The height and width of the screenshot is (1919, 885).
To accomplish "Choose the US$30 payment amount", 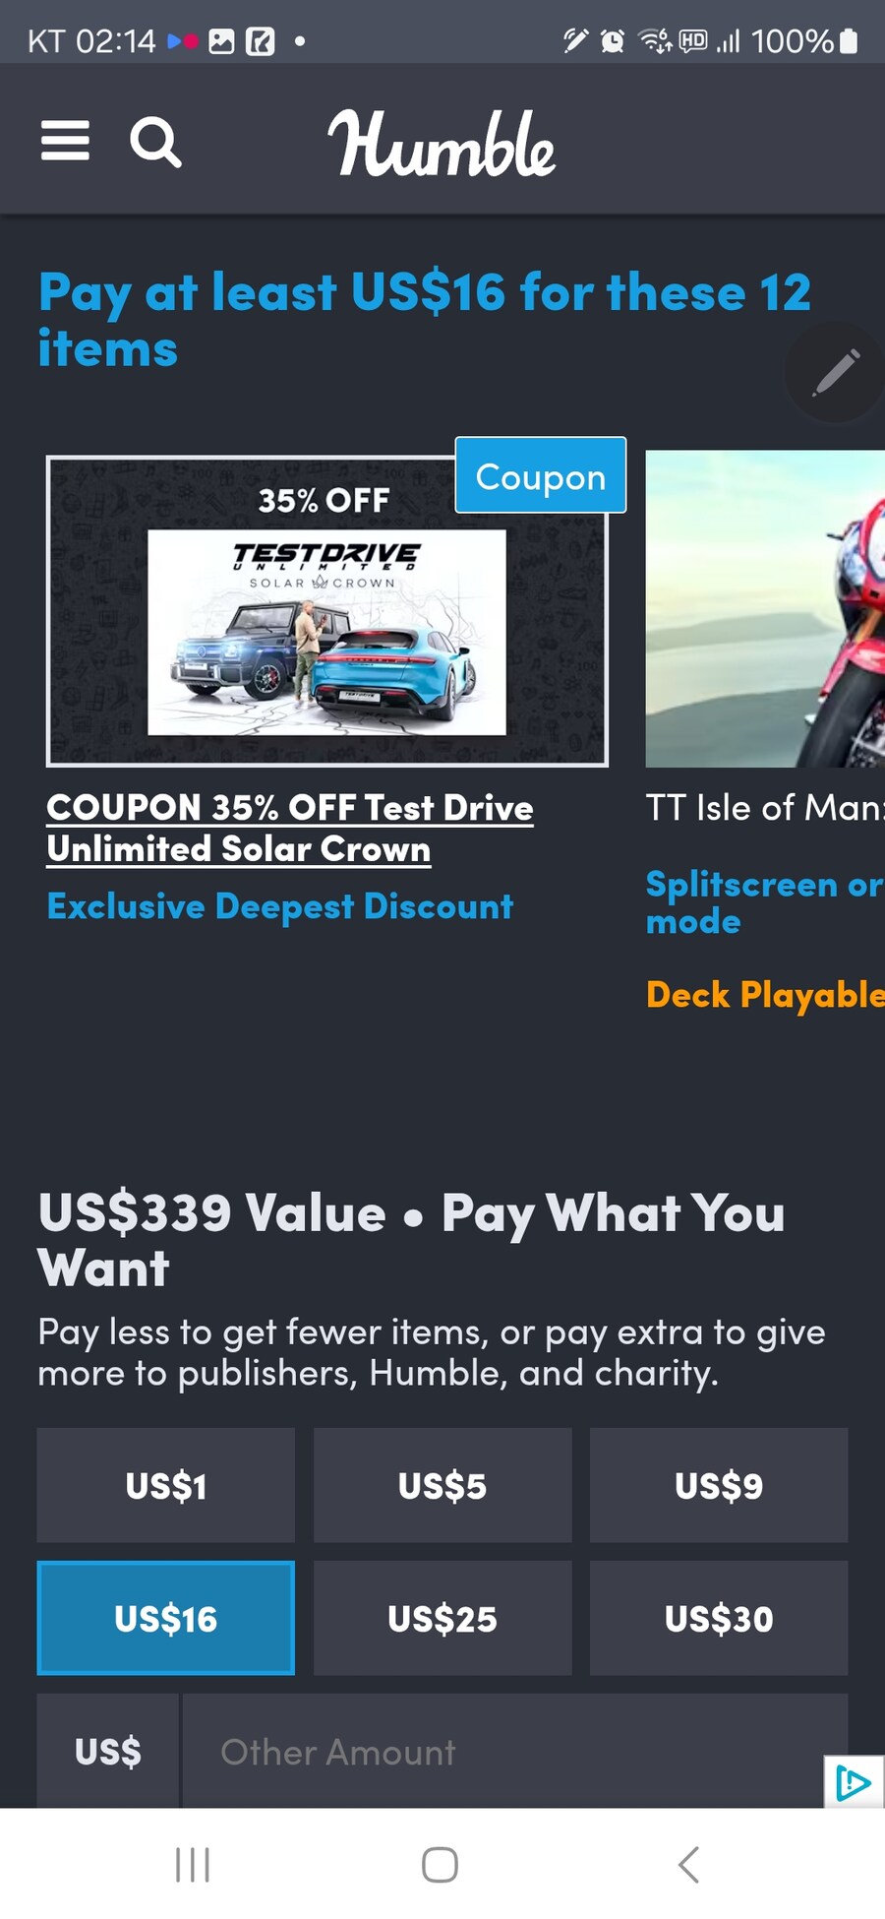I will tap(719, 1618).
